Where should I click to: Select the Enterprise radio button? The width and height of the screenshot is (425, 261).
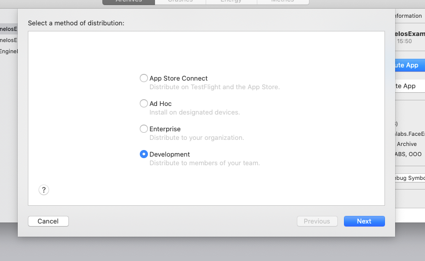coord(144,129)
